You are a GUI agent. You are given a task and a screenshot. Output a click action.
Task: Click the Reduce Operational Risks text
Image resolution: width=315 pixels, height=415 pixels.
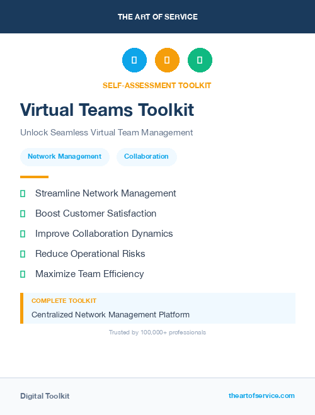90,254
